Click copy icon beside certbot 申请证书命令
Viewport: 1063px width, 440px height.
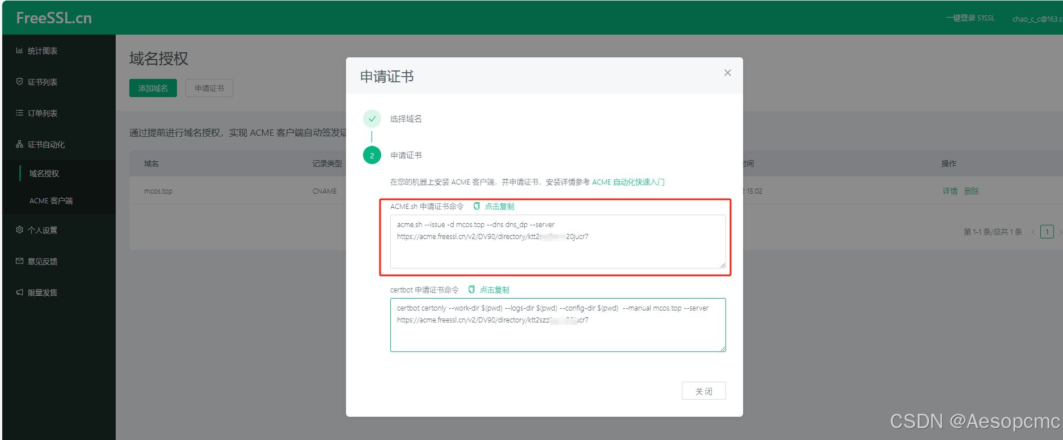click(471, 290)
